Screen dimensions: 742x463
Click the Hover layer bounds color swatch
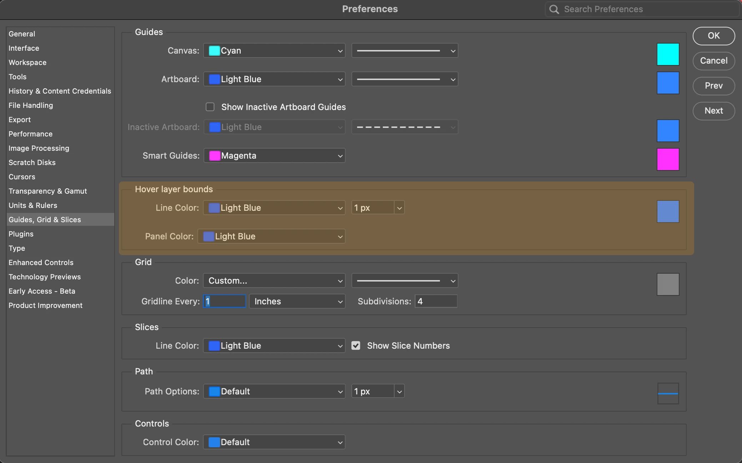668,211
